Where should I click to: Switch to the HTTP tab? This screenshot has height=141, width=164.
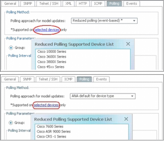83,4
